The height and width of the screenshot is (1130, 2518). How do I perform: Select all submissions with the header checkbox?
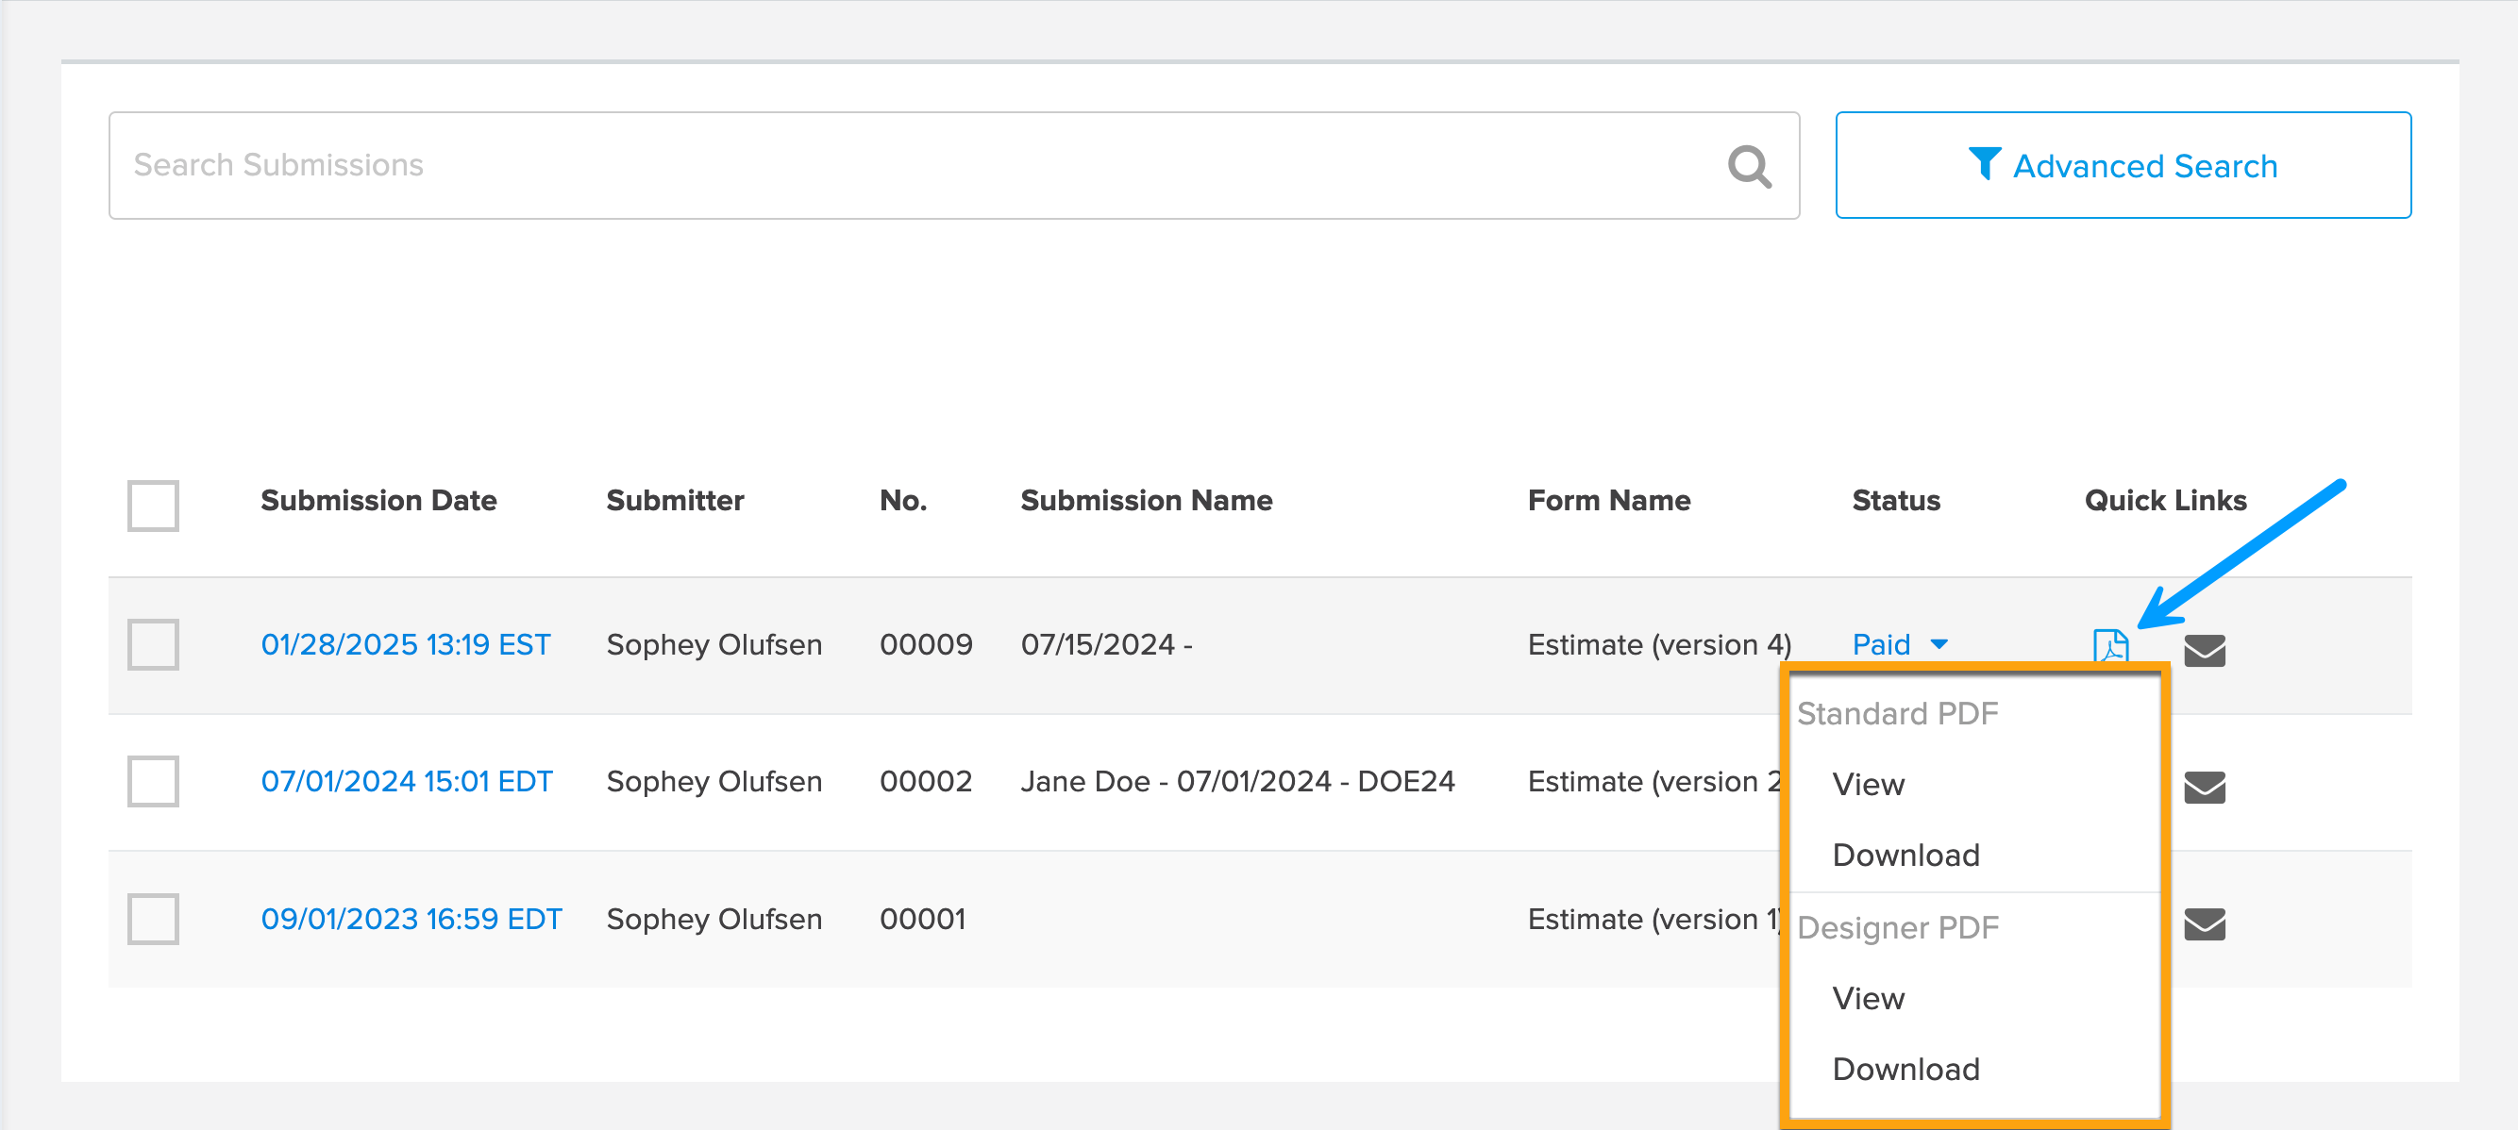tap(153, 506)
